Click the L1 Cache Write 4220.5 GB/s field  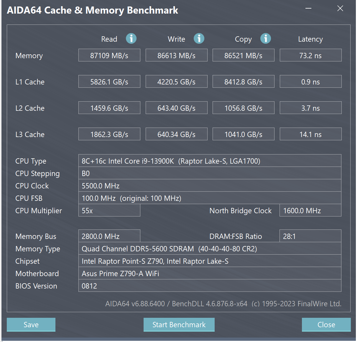pos(176,82)
